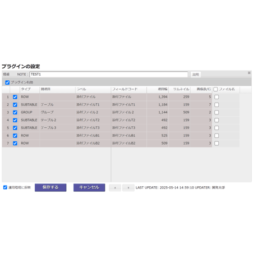Viewport: 258px width, 258px height.
Task: Select the thumbnail cell 259
Action: [179, 97]
